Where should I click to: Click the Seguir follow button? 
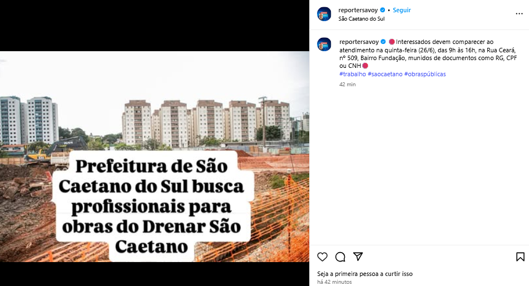(402, 10)
